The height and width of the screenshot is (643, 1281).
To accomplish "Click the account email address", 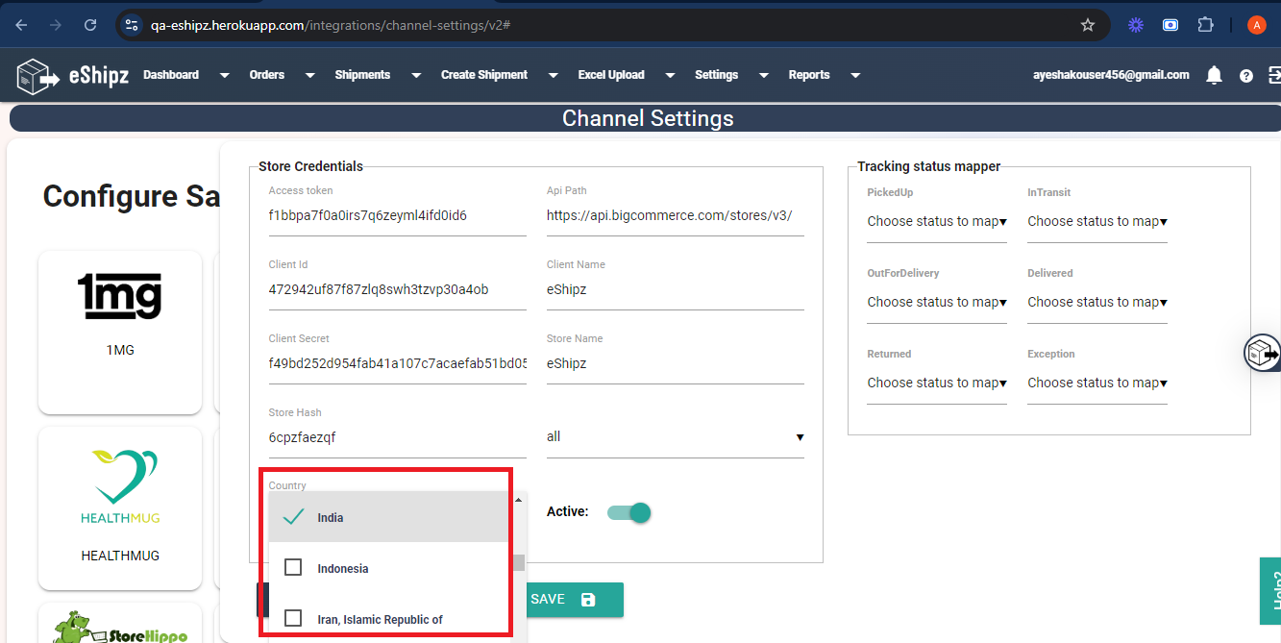I will (x=1111, y=75).
